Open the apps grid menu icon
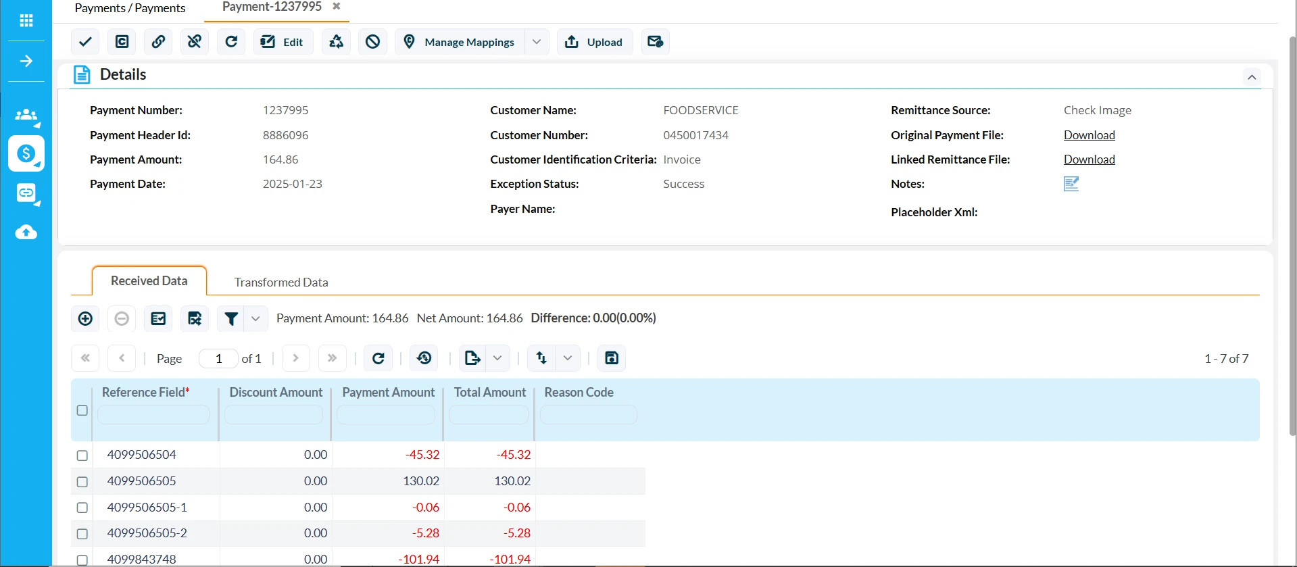 [x=26, y=20]
